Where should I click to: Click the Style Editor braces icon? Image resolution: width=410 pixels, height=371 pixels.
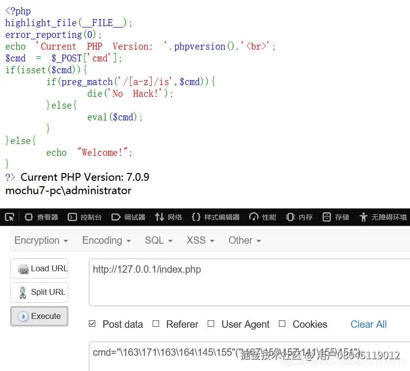click(196, 217)
